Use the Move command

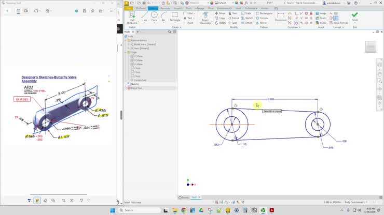(x=220, y=13)
